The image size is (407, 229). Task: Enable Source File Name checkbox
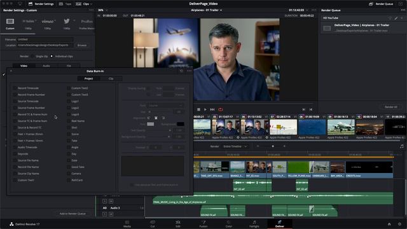tap(15, 160)
